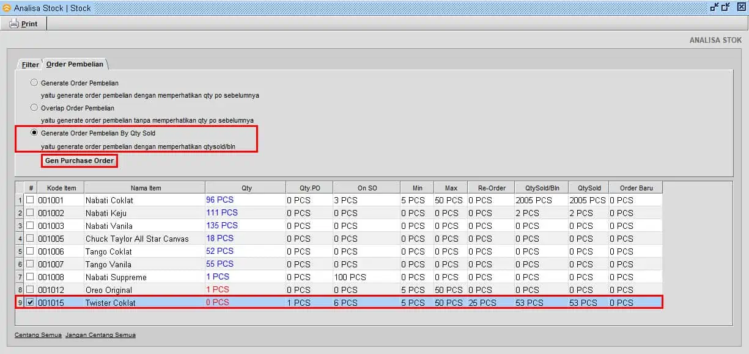Tick checkbox for Chuck Taylor All Star Canvas

point(30,238)
